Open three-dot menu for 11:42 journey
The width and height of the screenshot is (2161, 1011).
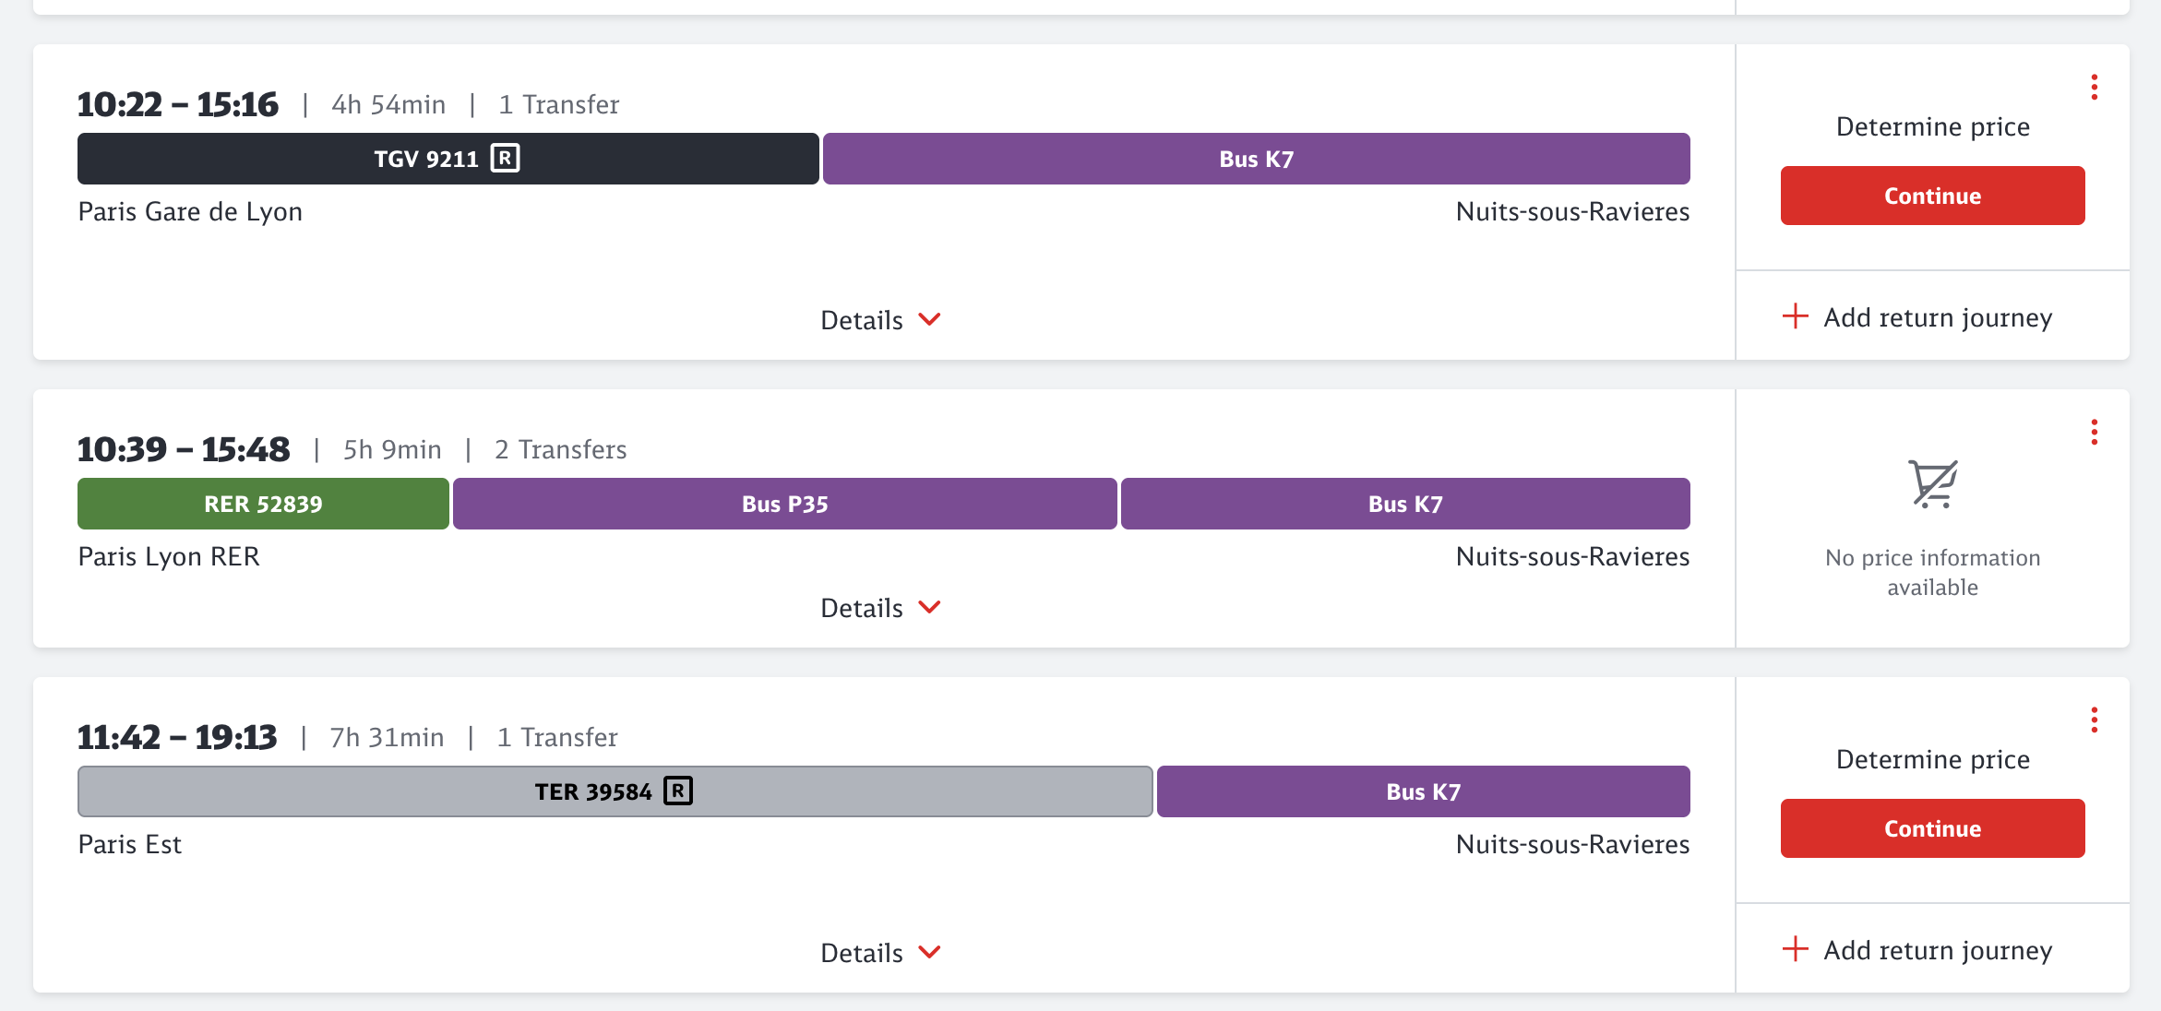(x=2094, y=720)
